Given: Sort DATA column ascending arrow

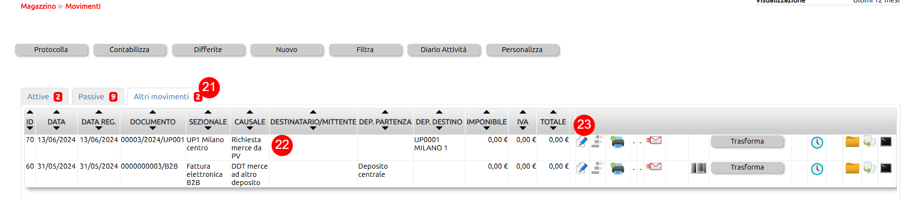Looking at the screenshot, I should point(57,112).
